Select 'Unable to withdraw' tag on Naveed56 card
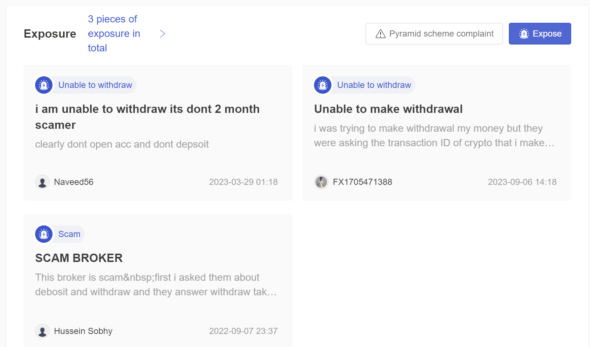 95,85
